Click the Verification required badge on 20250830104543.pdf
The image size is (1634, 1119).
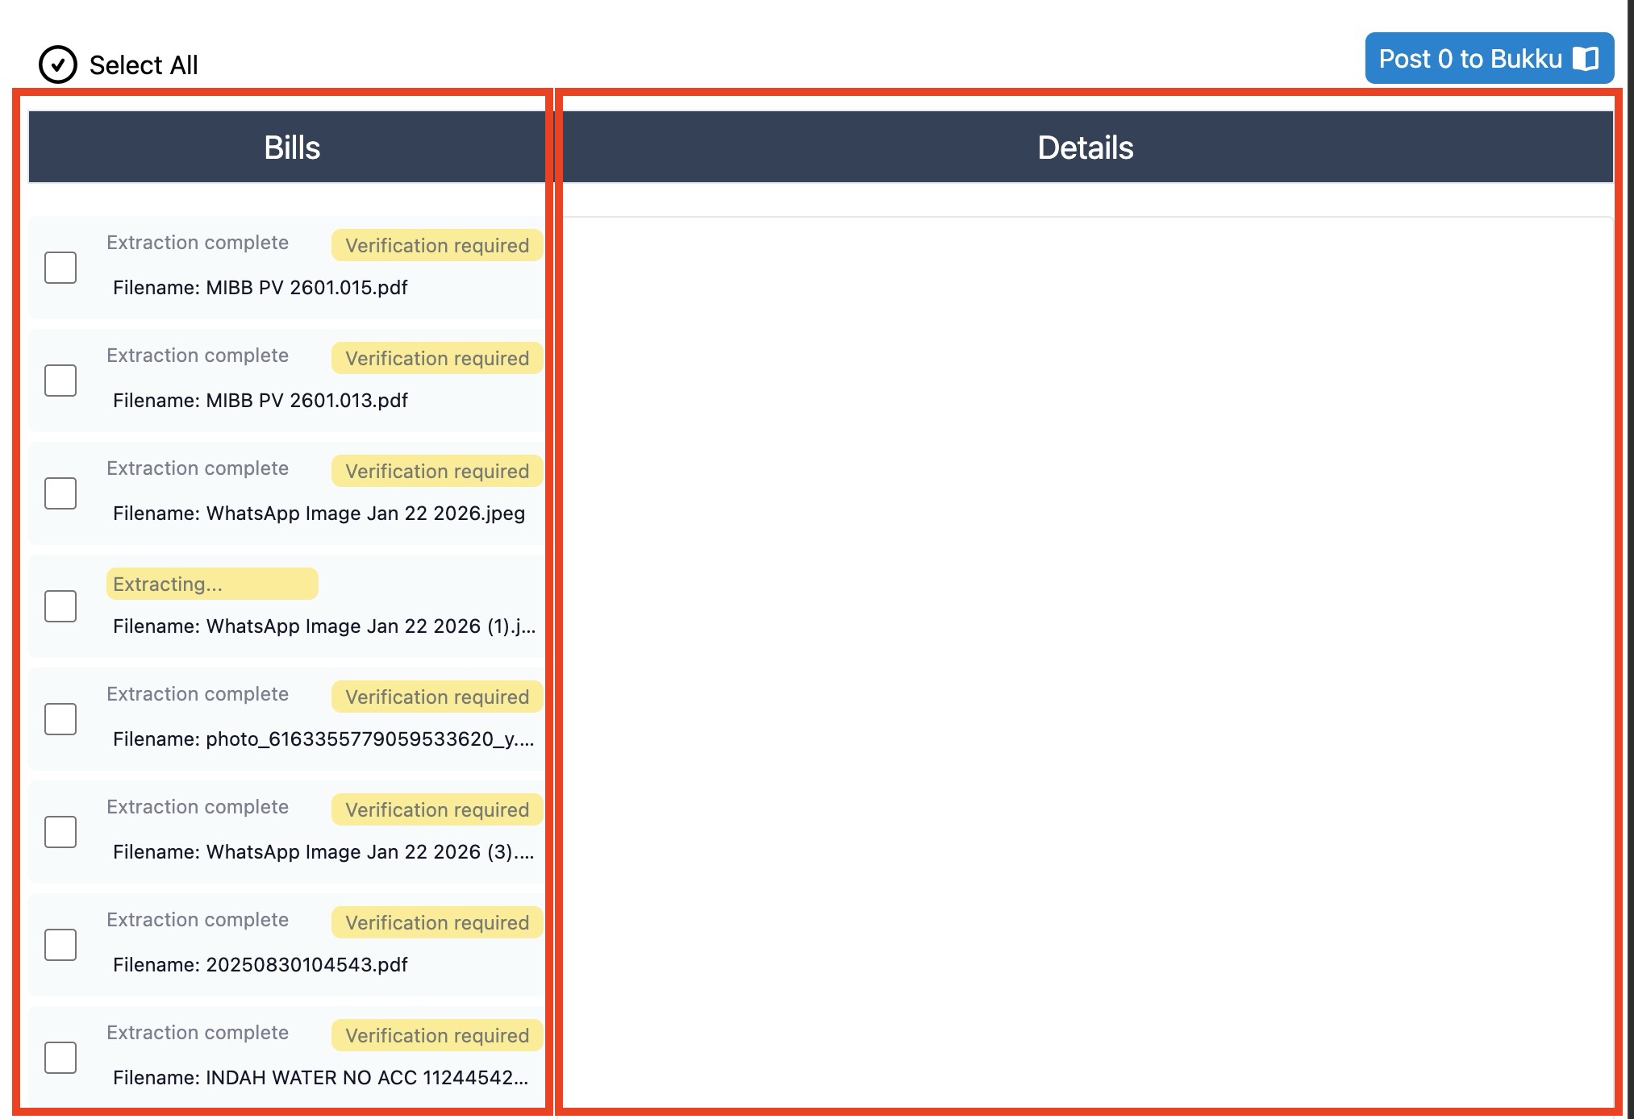(x=436, y=922)
